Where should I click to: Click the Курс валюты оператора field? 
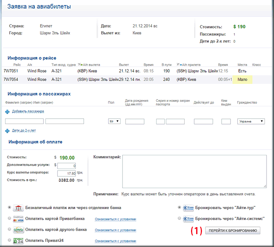coord(69,173)
